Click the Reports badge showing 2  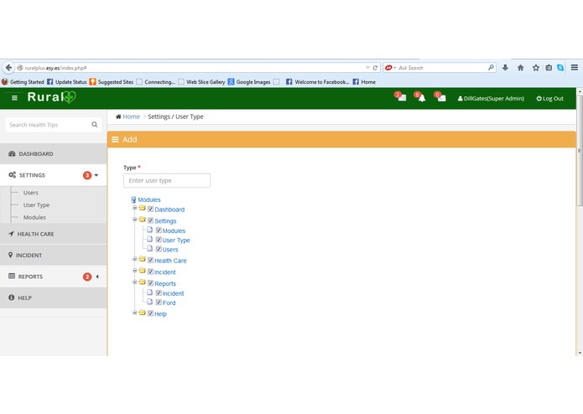click(x=87, y=277)
